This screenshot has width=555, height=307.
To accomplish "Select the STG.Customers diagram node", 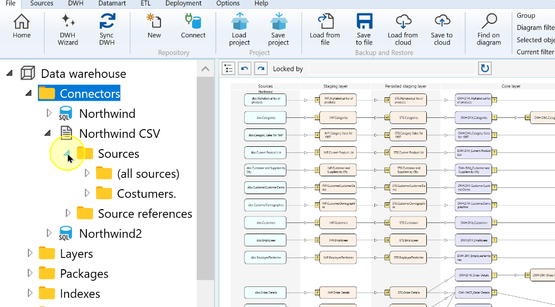I will coord(408,222).
